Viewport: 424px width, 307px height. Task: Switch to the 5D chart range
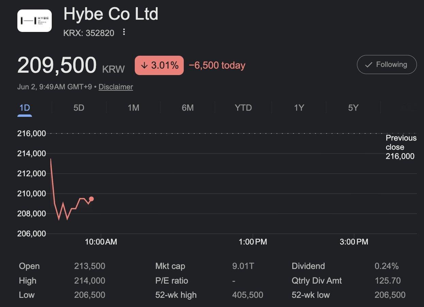tap(79, 108)
